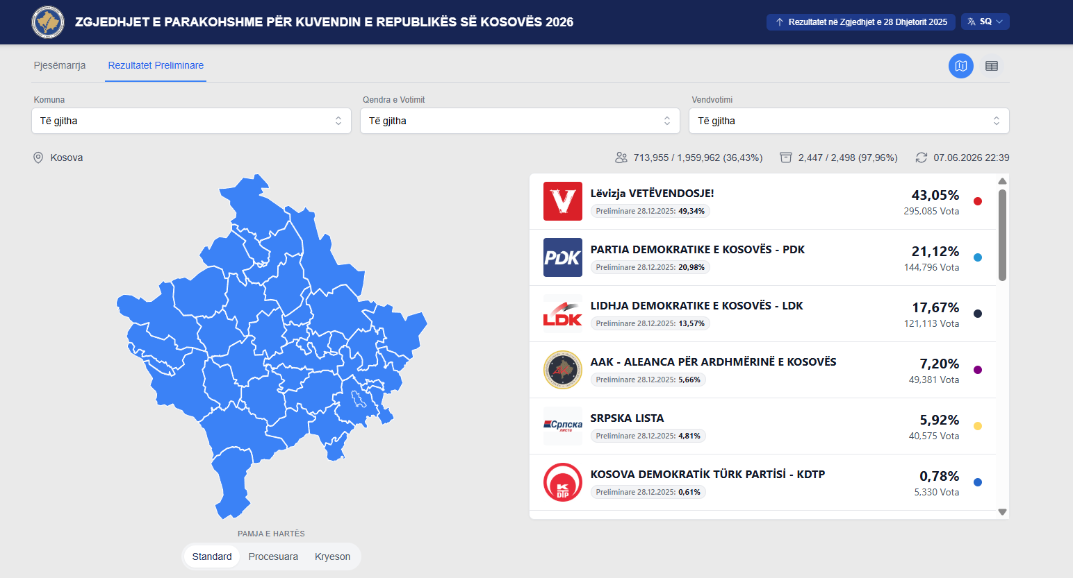The height and width of the screenshot is (578, 1073).
Task: Click Srpska Lista preliminary 4,81% badge
Action: coord(648,436)
